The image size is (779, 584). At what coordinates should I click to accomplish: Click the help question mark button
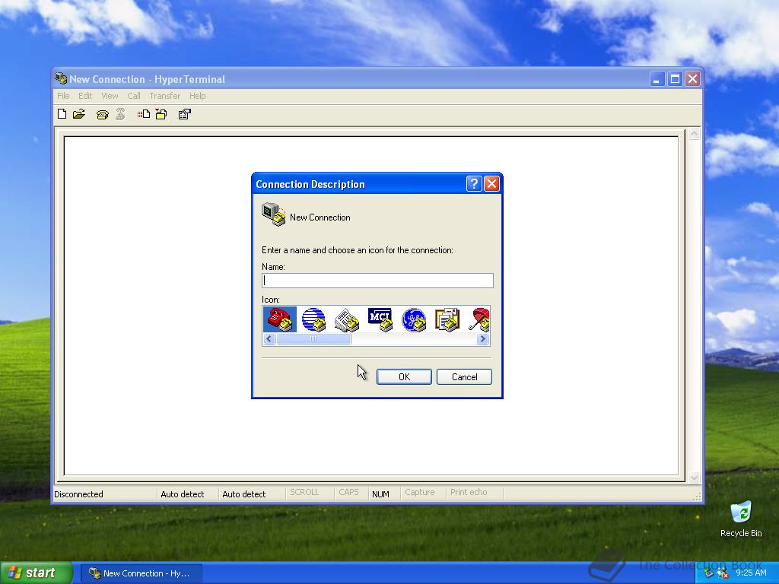point(474,184)
